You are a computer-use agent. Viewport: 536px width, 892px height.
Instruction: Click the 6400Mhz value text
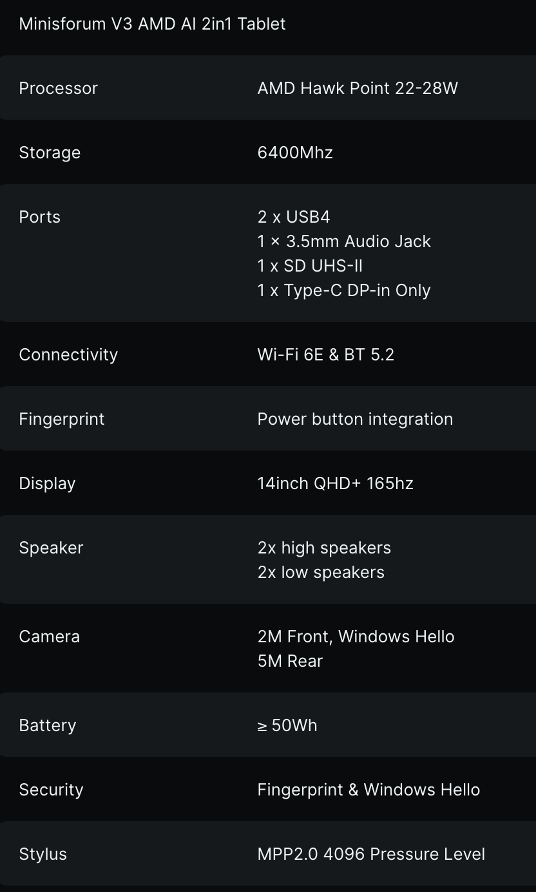click(x=295, y=153)
